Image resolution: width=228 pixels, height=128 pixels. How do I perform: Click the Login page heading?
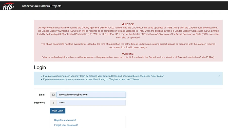[x=40, y=67]
